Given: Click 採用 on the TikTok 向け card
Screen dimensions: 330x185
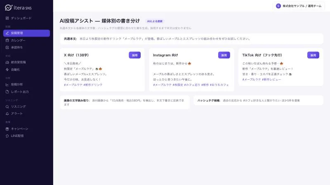Looking at the screenshot, I should pyautogui.click(x=313, y=55).
